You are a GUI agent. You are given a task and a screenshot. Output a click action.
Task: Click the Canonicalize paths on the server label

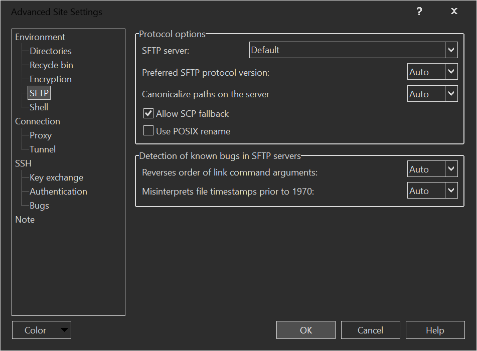(x=205, y=94)
